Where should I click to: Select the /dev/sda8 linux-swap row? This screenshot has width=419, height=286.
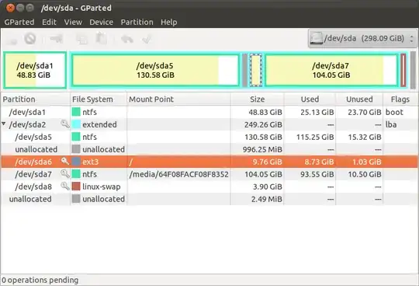[209, 187]
